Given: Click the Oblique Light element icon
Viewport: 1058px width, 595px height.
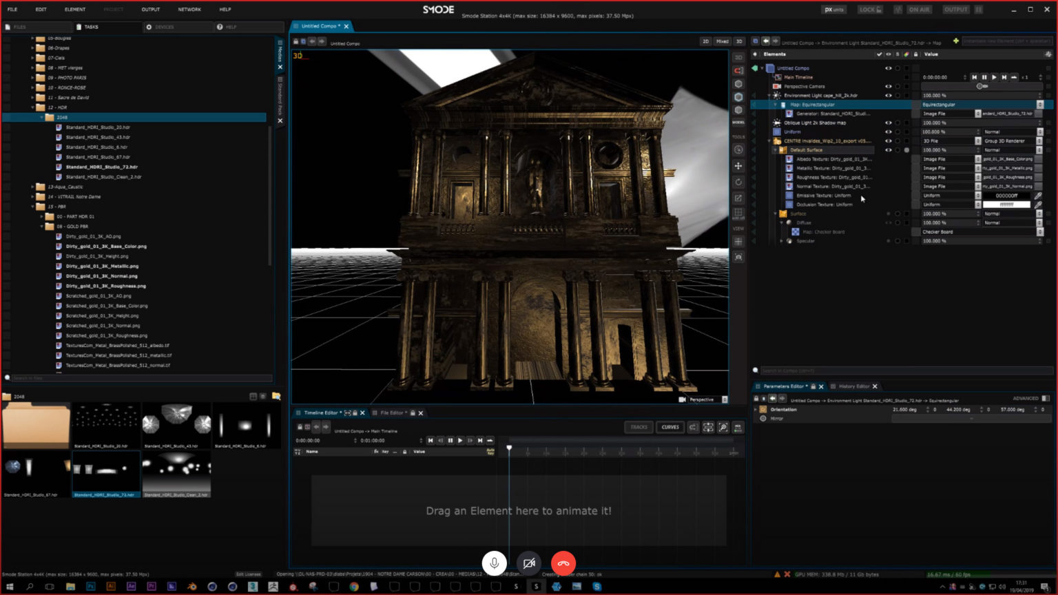Looking at the screenshot, I should coord(778,123).
